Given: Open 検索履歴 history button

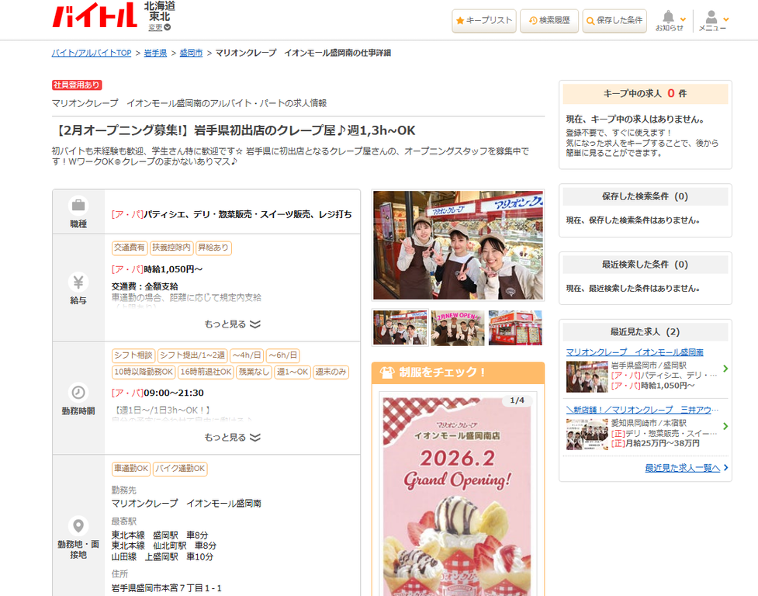Looking at the screenshot, I should [x=549, y=21].
